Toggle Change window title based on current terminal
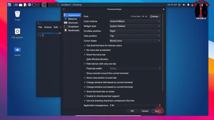The image size is (214, 120). [x=108, y=82]
